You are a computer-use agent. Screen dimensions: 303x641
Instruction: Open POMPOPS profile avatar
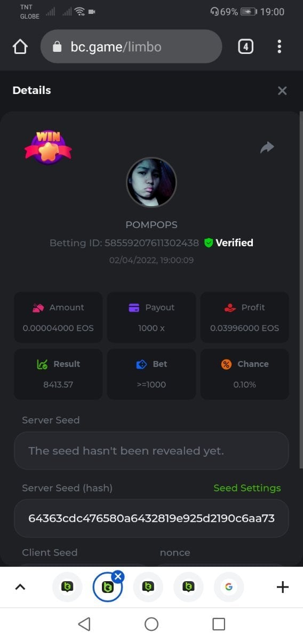(151, 182)
